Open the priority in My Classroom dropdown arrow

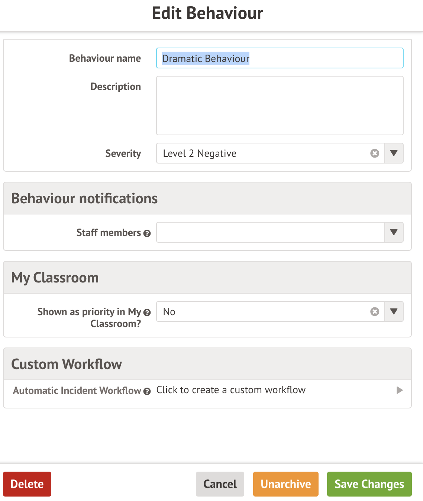click(x=394, y=312)
